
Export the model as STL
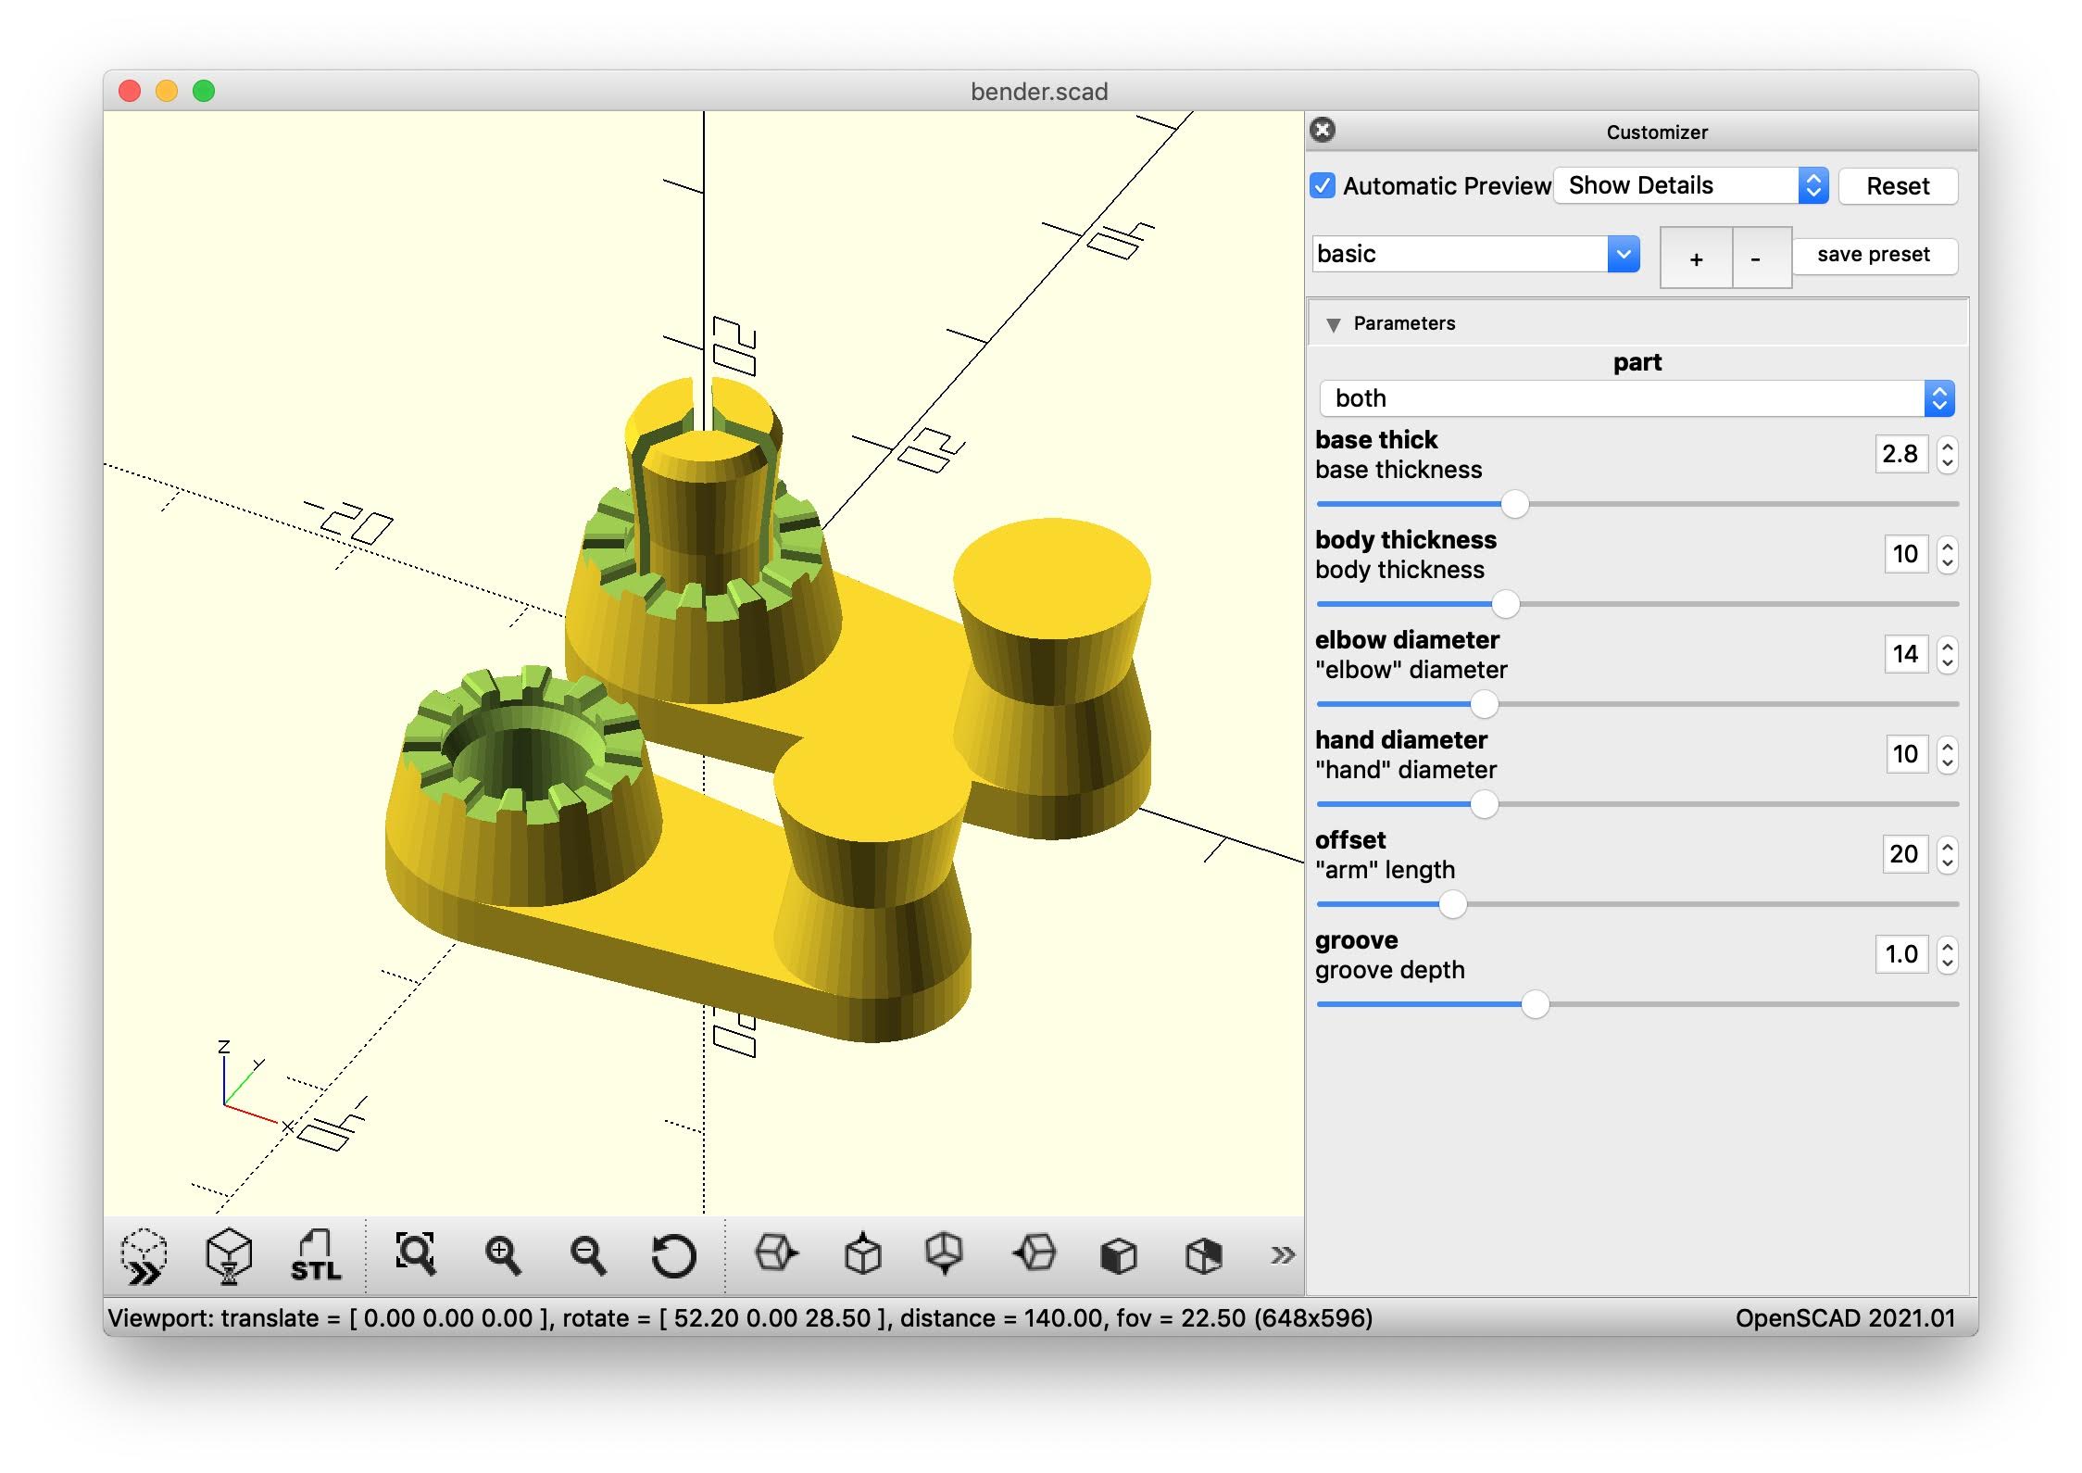point(316,1256)
